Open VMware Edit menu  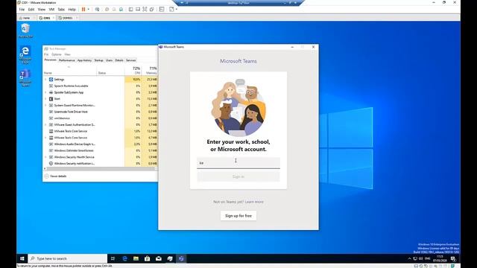click(x=31, y=10)
